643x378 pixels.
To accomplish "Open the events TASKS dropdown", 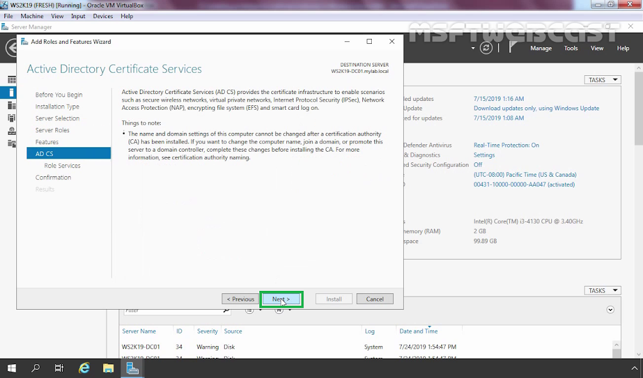I will 602,290.
